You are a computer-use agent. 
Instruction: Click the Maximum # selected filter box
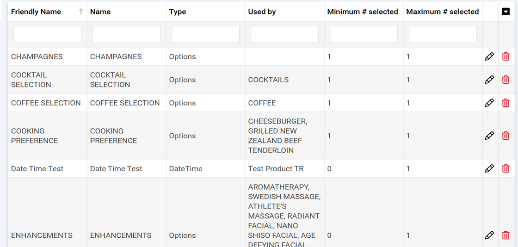coord(443,35)
